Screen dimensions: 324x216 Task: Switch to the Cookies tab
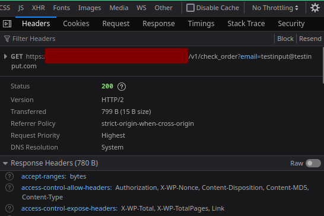coord(76,24)
